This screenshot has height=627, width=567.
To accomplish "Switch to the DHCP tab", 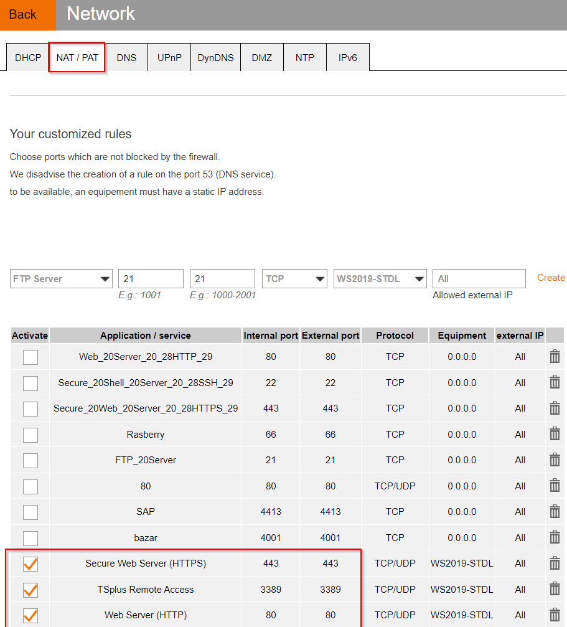I will (x=28, y=58).
